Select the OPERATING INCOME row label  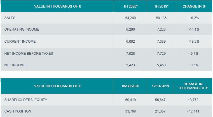pos(22,29)
